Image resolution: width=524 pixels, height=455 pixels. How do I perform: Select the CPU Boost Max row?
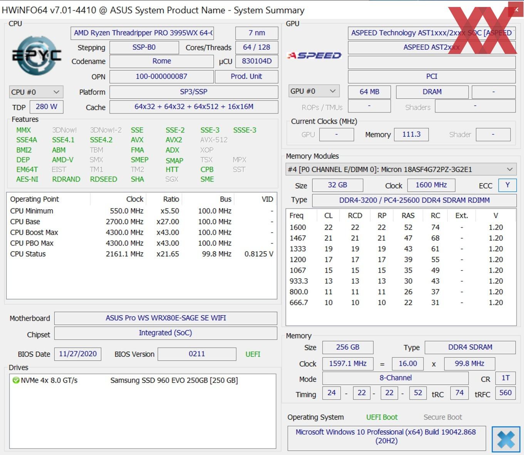pyautogui.click(x=141, y=232)
